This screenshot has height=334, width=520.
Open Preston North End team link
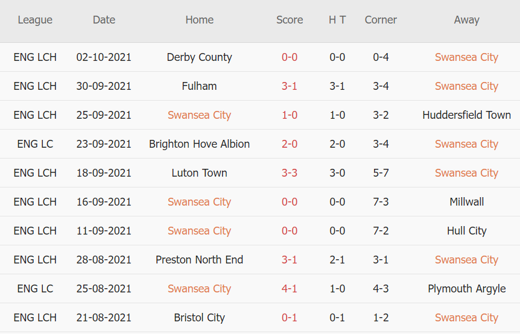coord(199,260)
